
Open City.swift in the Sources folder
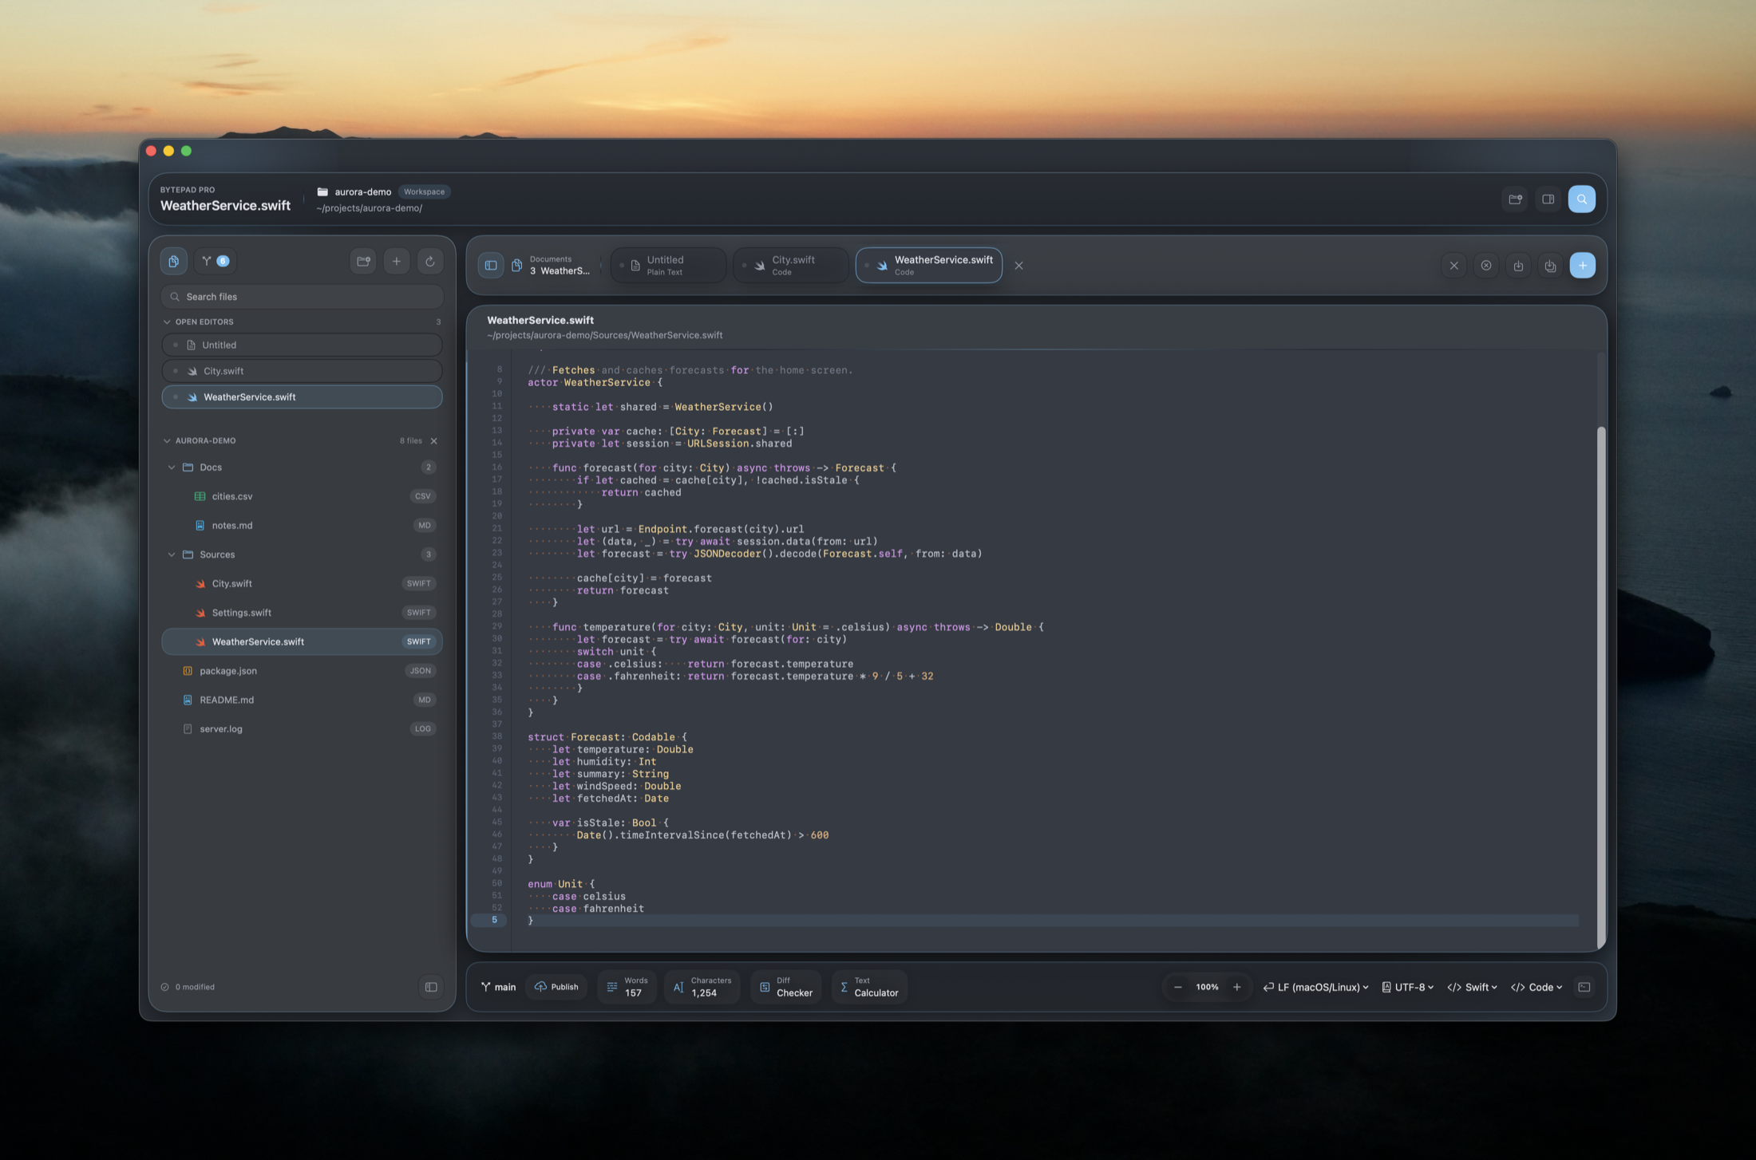click(302, 584)
